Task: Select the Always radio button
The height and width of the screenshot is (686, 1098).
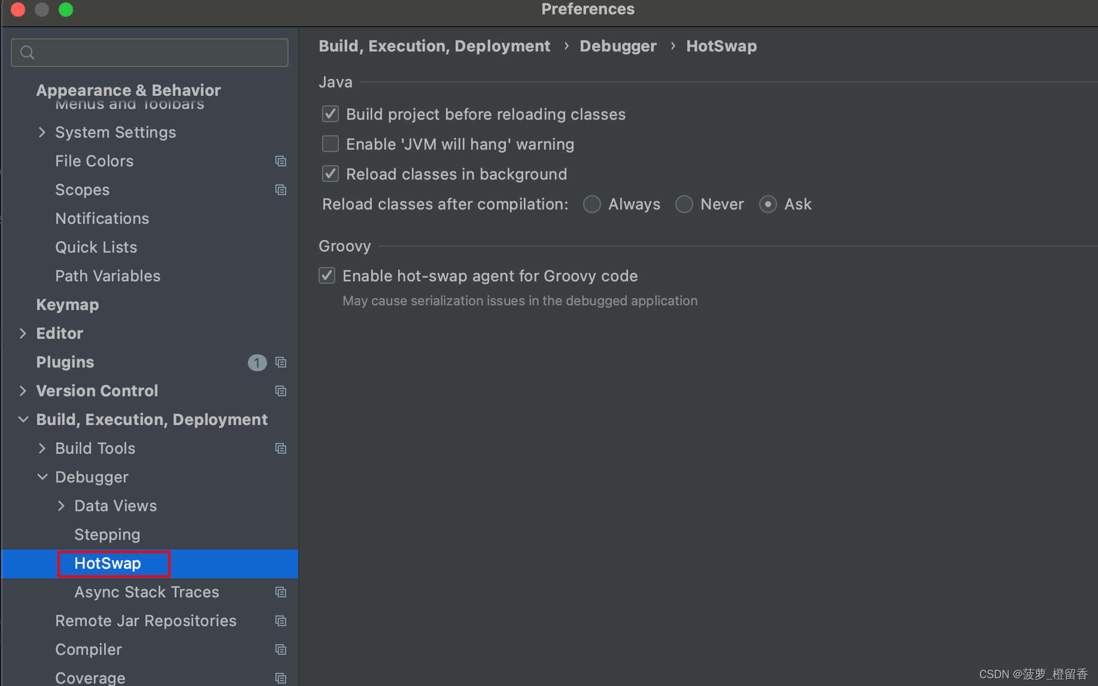Action: 592,204
